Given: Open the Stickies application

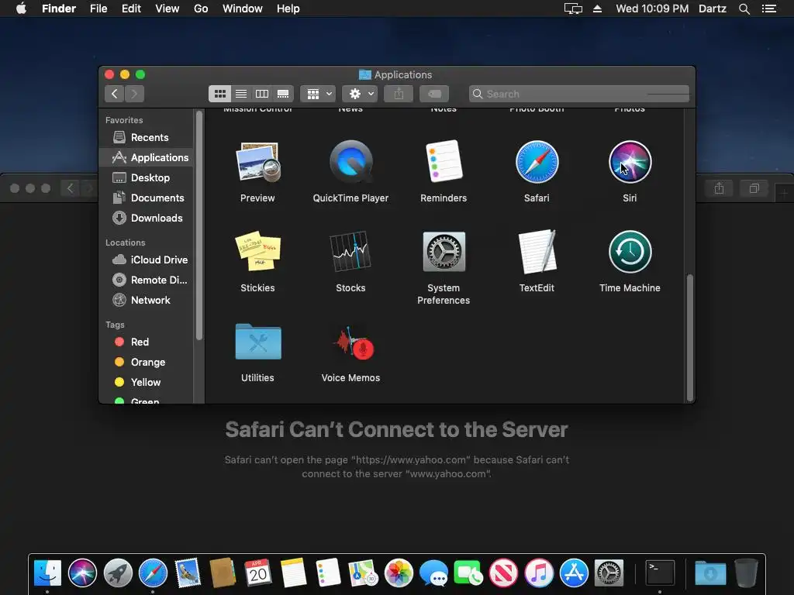Looking at the screenshot, I should 257,252.
